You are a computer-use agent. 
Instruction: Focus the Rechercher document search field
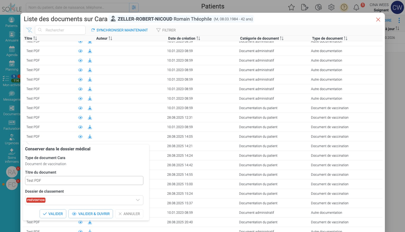(60, 30)
